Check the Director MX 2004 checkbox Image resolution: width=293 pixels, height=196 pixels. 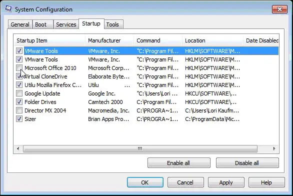[x=19, y=110]
